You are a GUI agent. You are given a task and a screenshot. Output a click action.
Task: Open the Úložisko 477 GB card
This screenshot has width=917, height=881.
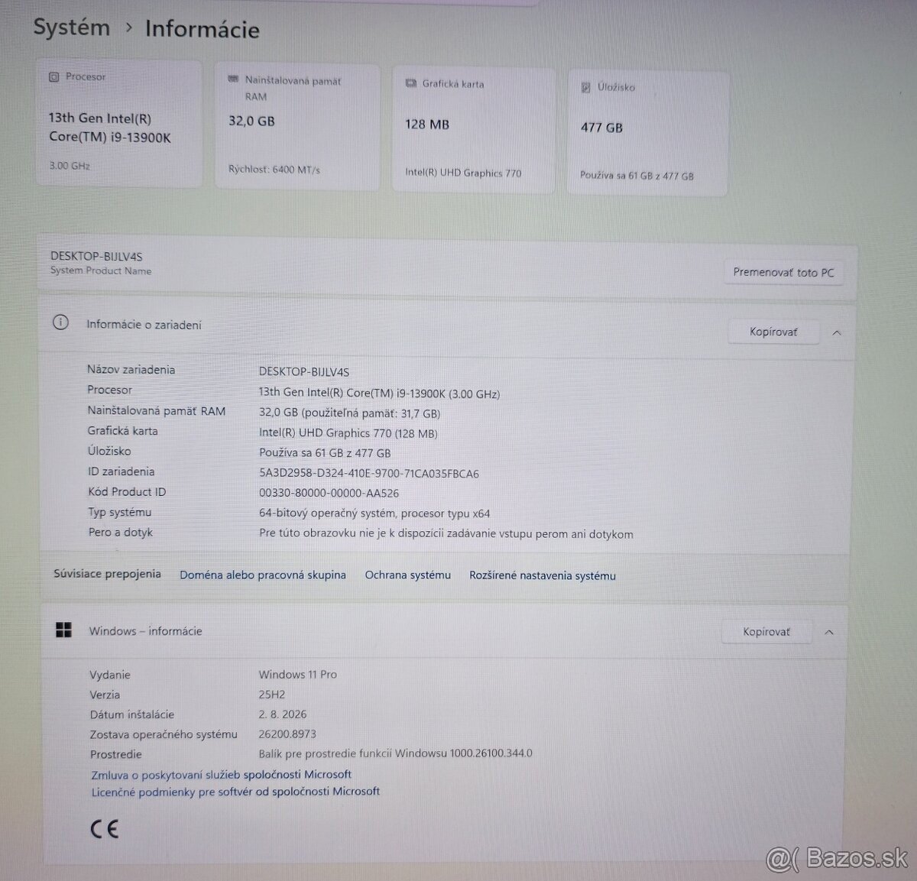click(648, 134)
